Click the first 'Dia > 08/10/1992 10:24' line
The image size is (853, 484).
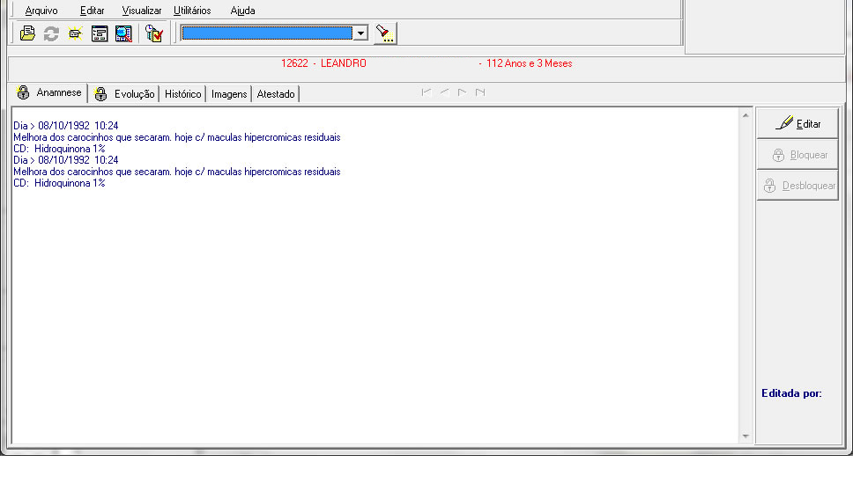[x=66, y=126]
